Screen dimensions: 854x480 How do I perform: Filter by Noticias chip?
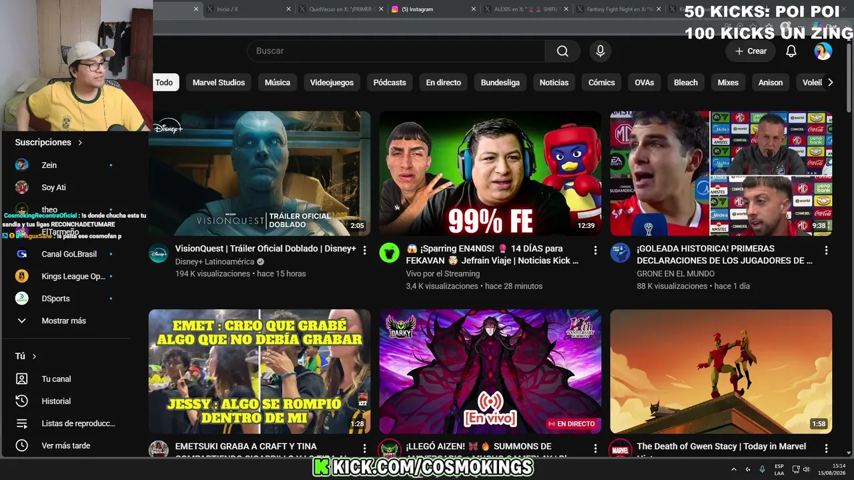[x=554, y=83]
